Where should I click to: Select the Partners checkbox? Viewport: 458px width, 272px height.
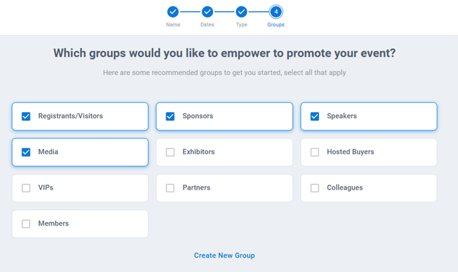pyautogui.click(x=170, y=188)
